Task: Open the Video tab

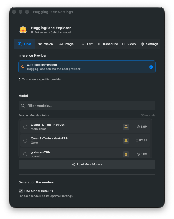Action: 129,44
